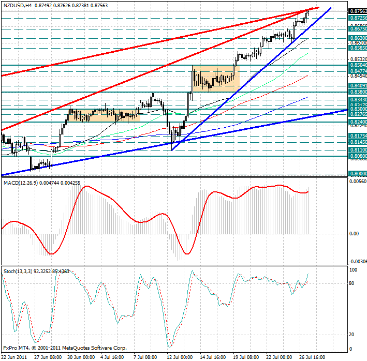
Task: Click the 0.81450 level price tag
Action: tap(358, 142)
